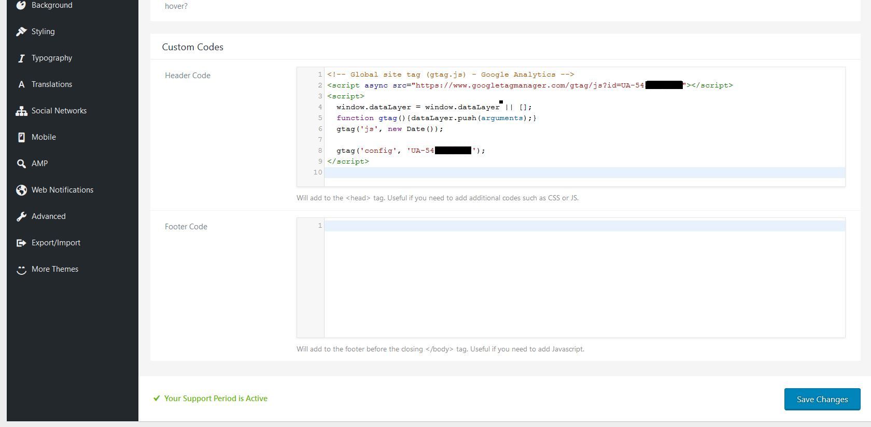The width and height of the screenshot is (871, 427).
Task: Click the Header Code field label
Action: pyautogui.click(x=188, y=76)
